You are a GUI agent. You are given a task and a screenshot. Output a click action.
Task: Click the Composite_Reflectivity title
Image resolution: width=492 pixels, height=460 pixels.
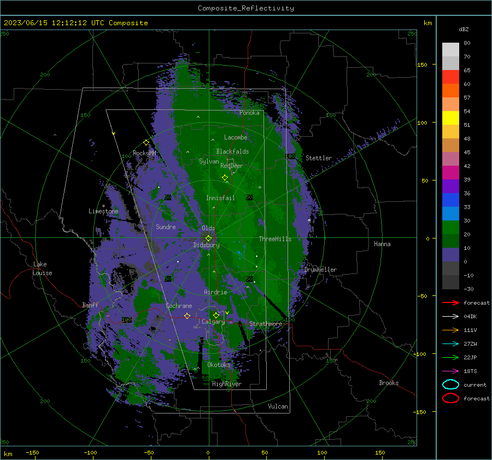[x=246, y=8]
